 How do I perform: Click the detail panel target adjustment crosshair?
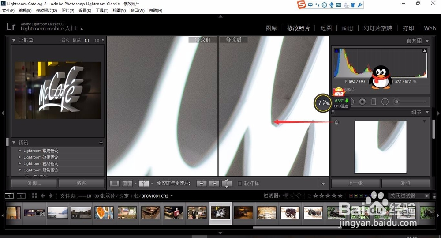pyautogui.click(x=336, y=122)
